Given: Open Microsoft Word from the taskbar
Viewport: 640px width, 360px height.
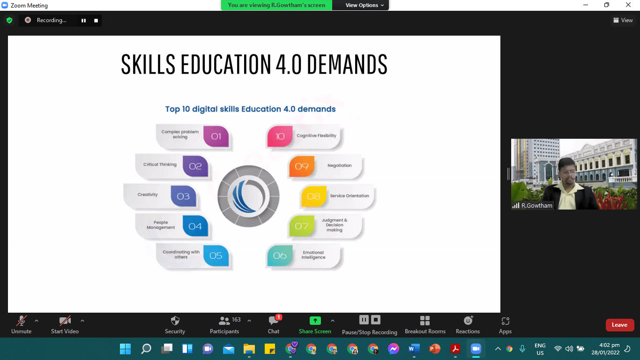Looking at the screenshot, I should 414,349.
